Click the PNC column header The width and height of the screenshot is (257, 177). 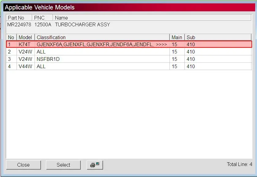43,18
